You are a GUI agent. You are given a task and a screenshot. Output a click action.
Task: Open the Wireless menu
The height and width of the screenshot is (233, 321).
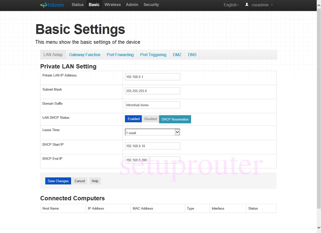pos(113,5)
